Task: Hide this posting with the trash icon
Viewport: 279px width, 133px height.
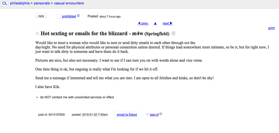Action: pyautogui.click(x=173, y=34)
